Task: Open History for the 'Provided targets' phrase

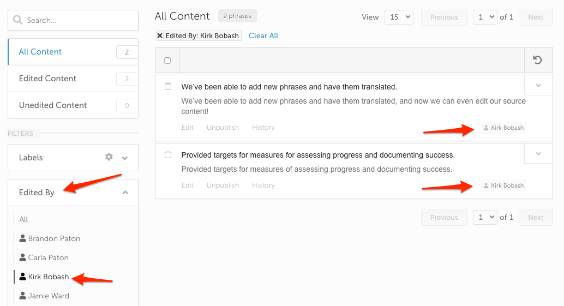Action: [x=263, y=185]
